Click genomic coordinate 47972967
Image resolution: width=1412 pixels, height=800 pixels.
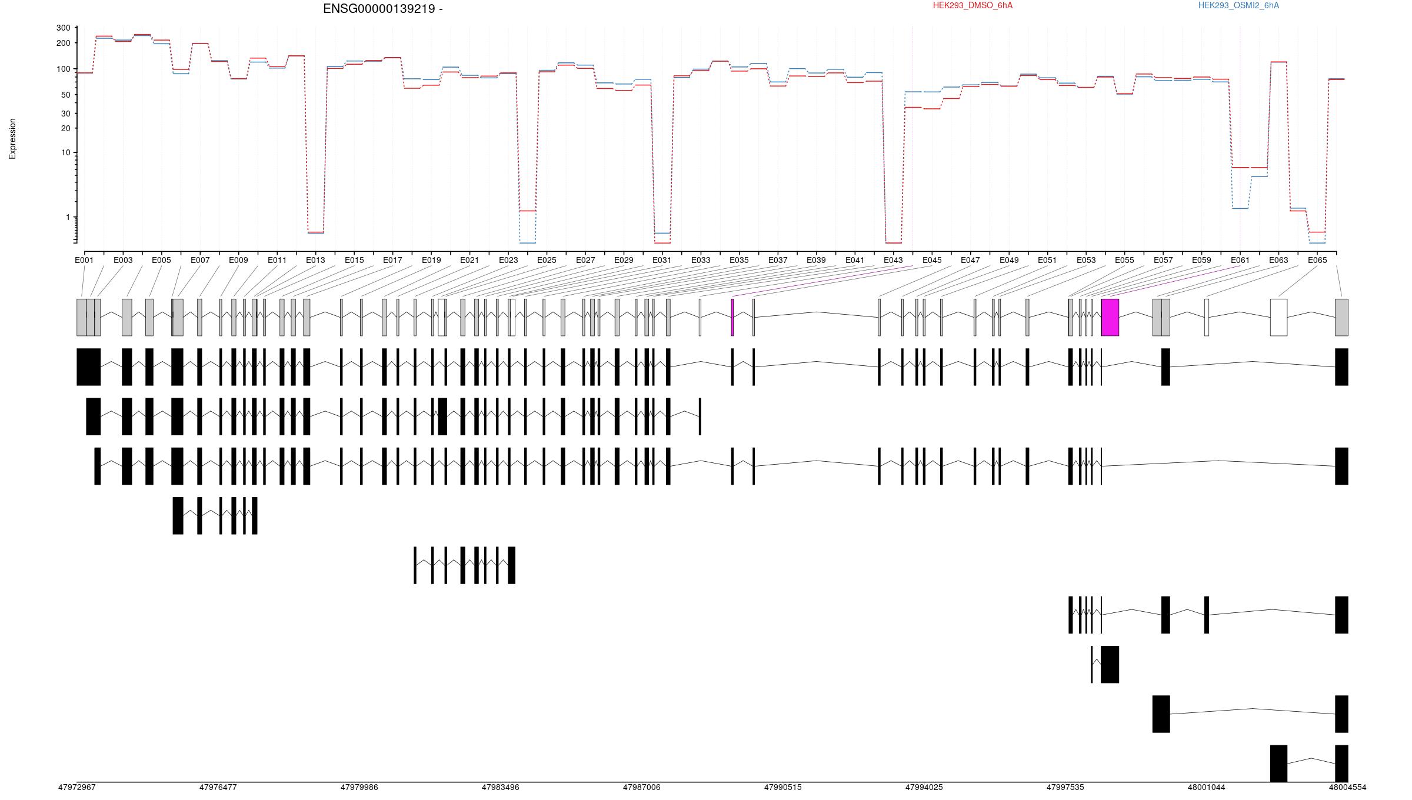point(76,787)
